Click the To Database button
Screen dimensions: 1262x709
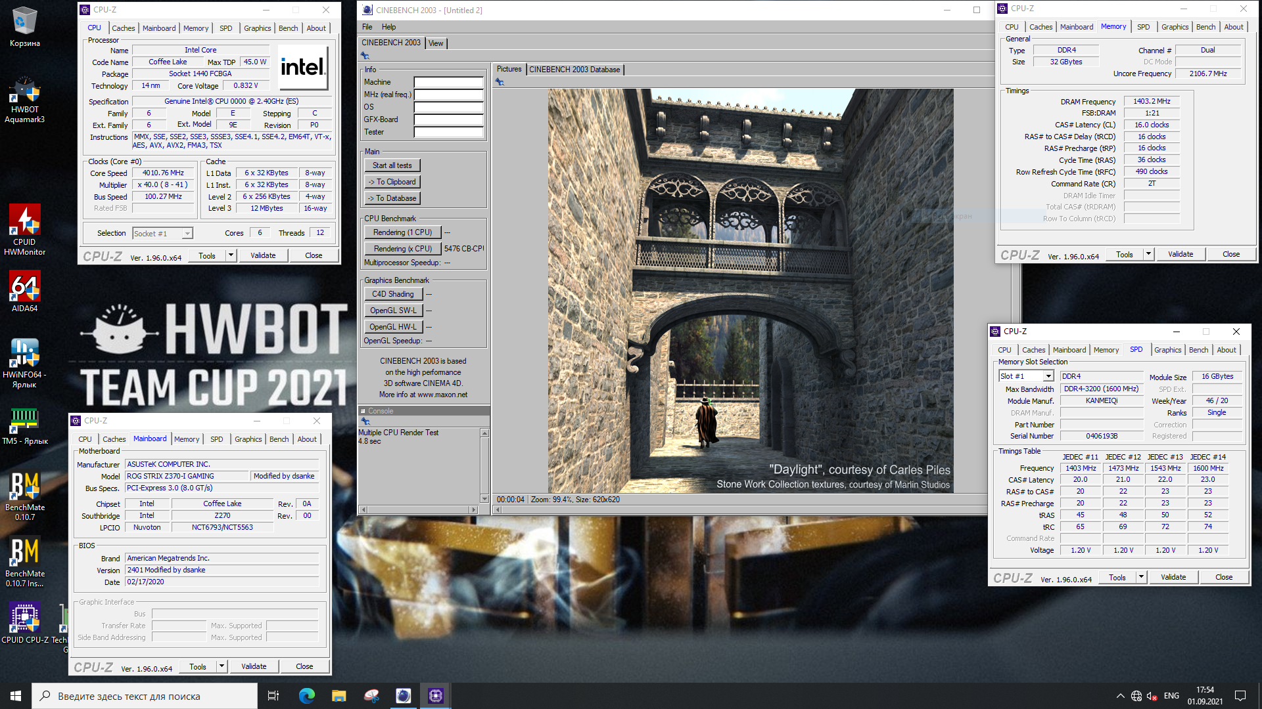pos(392,198)
